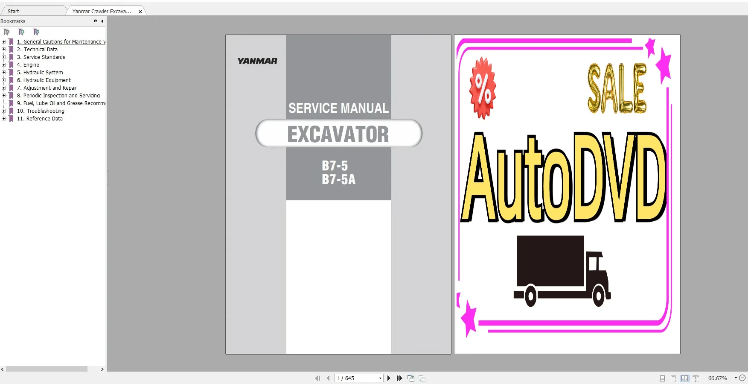Switch to single page view
Viewport: 748px width, 384px height.
(x=662, y=378)
